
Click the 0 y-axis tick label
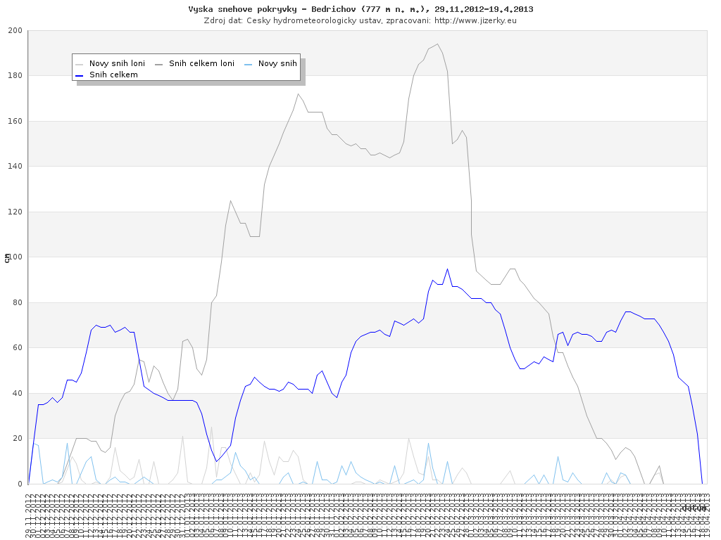point(20,484)
